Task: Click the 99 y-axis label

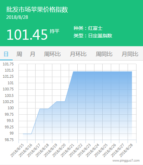Action: click(x=12, y=133)
